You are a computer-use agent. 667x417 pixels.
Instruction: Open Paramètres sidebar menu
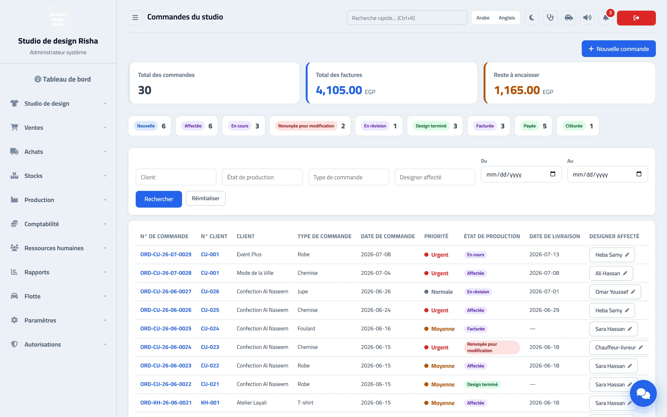(x=58, y=320)
